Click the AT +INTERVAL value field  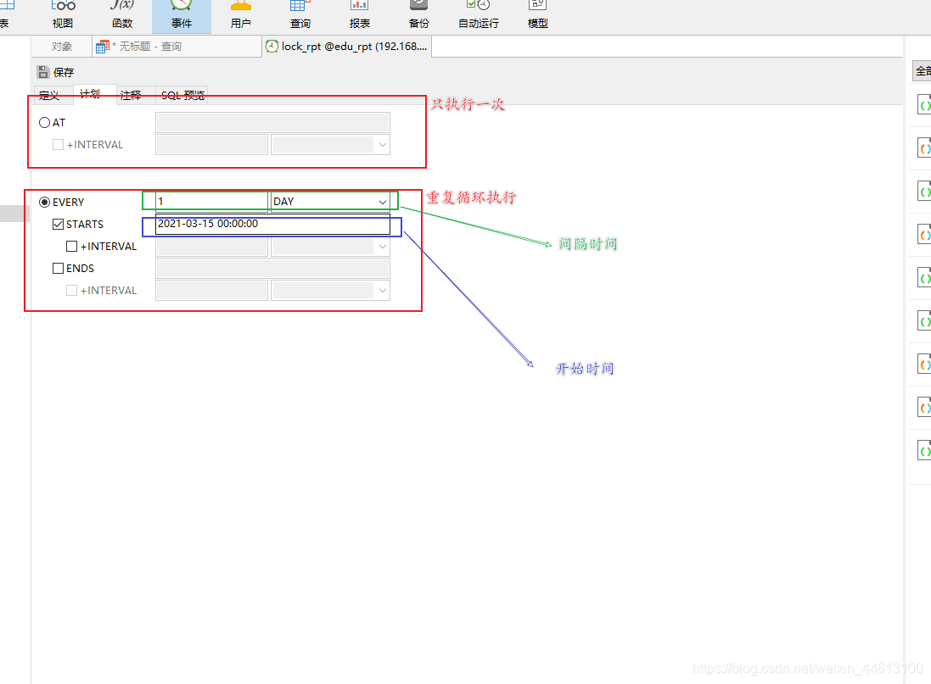211,145
